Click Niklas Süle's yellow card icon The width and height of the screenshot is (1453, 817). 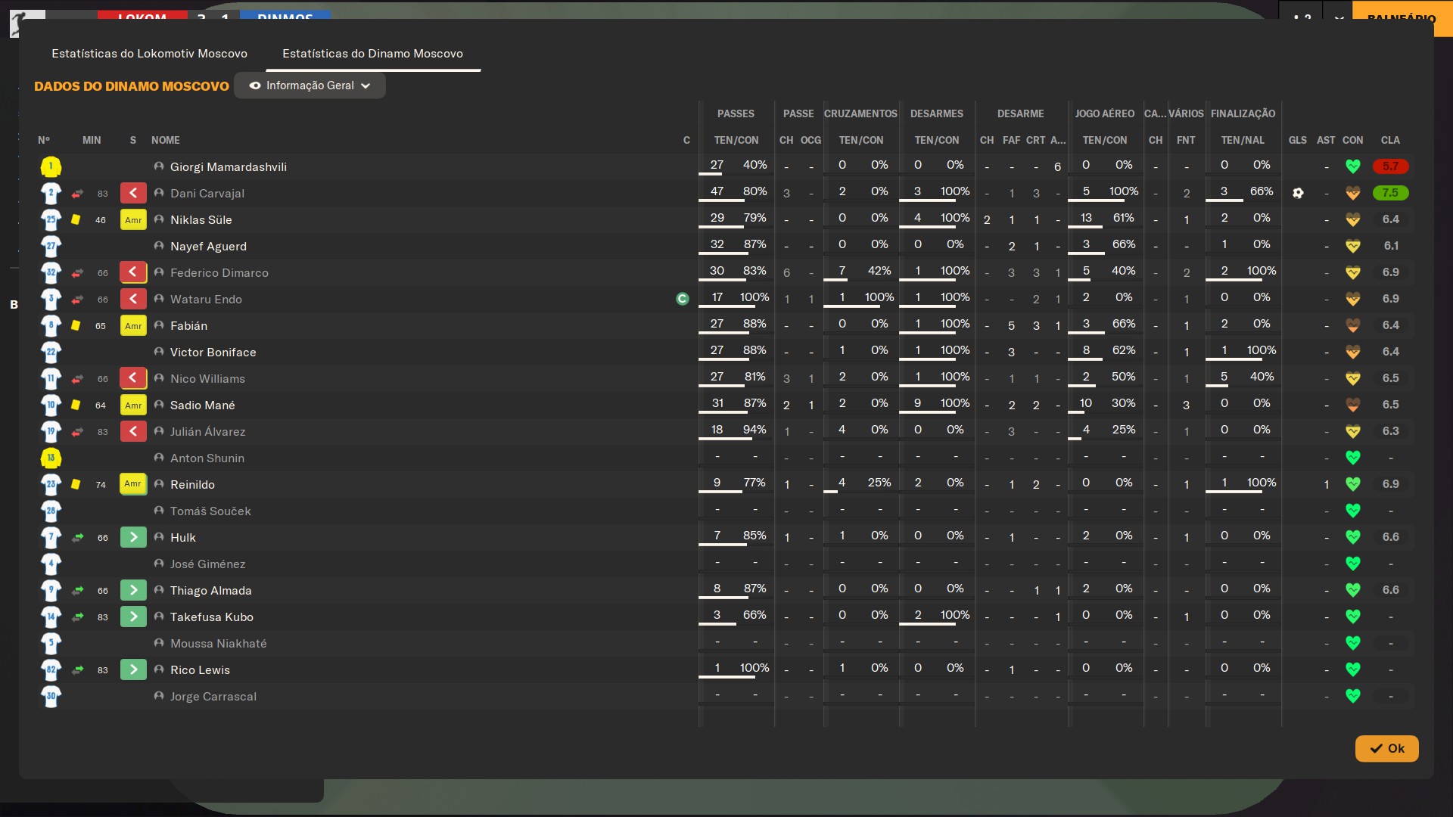click(76, 219)
